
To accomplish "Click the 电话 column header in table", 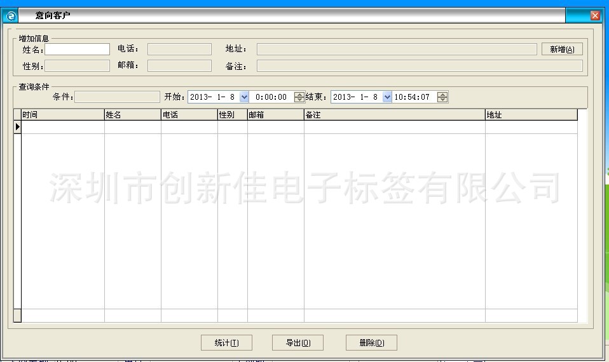I will coord(189,115).
